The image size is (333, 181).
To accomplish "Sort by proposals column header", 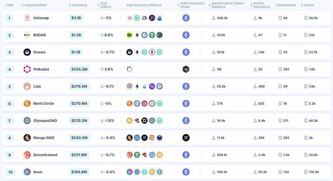I will (x=286, y=5).
